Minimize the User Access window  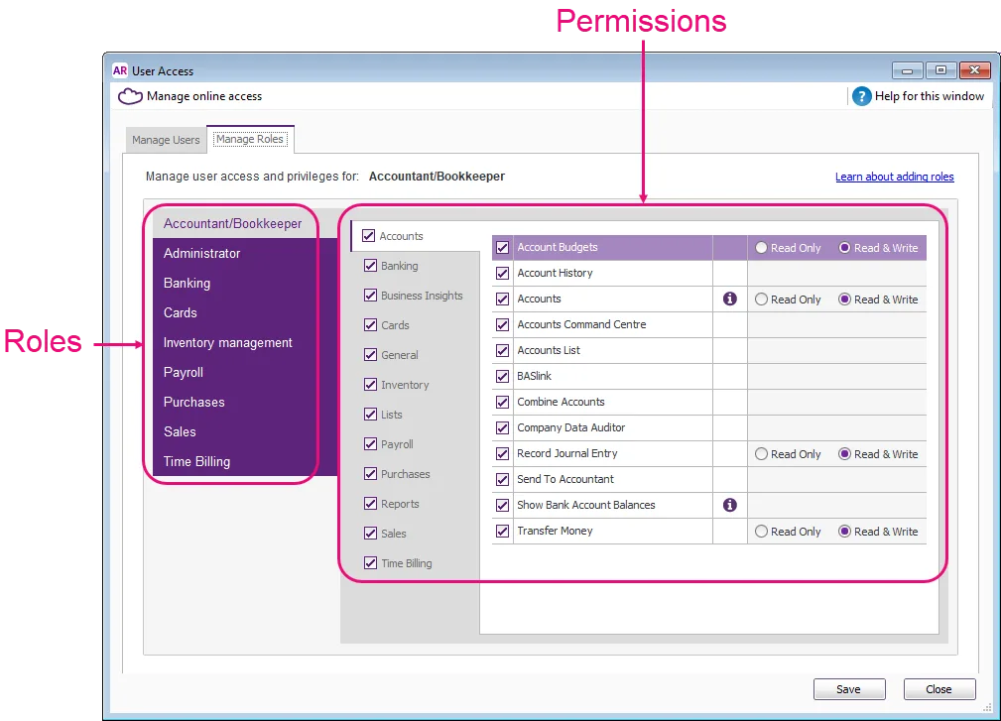tap(907, 70)
